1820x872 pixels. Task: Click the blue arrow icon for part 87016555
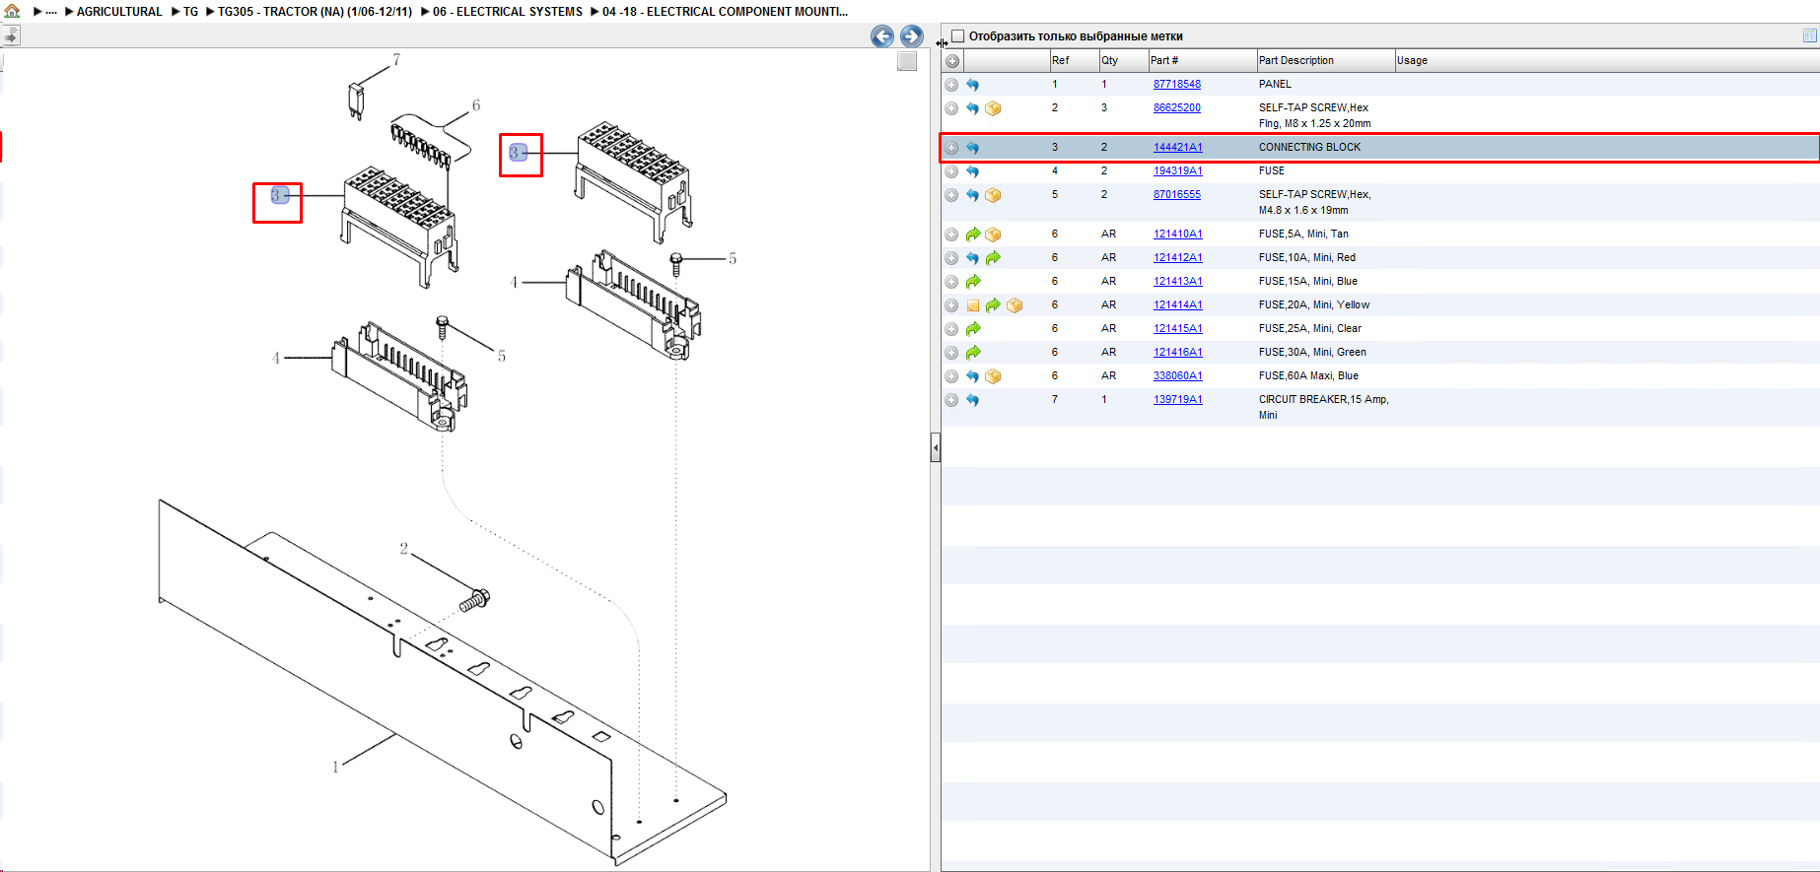point(972,195)
